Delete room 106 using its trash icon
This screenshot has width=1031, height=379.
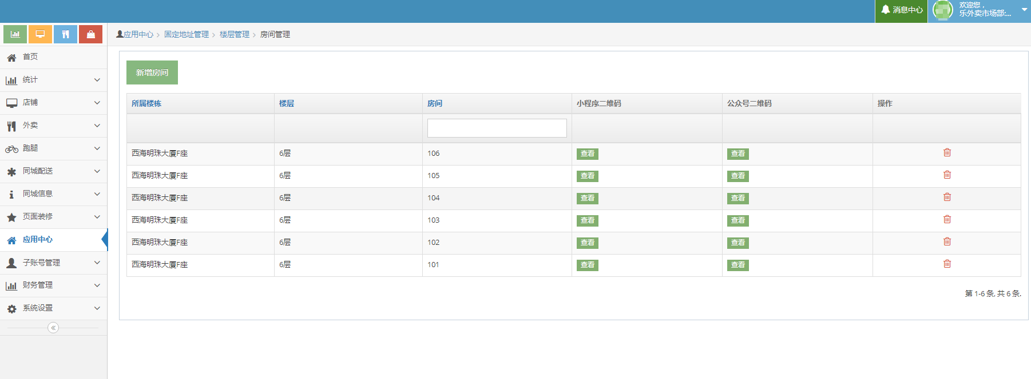[x=947, y=153]
